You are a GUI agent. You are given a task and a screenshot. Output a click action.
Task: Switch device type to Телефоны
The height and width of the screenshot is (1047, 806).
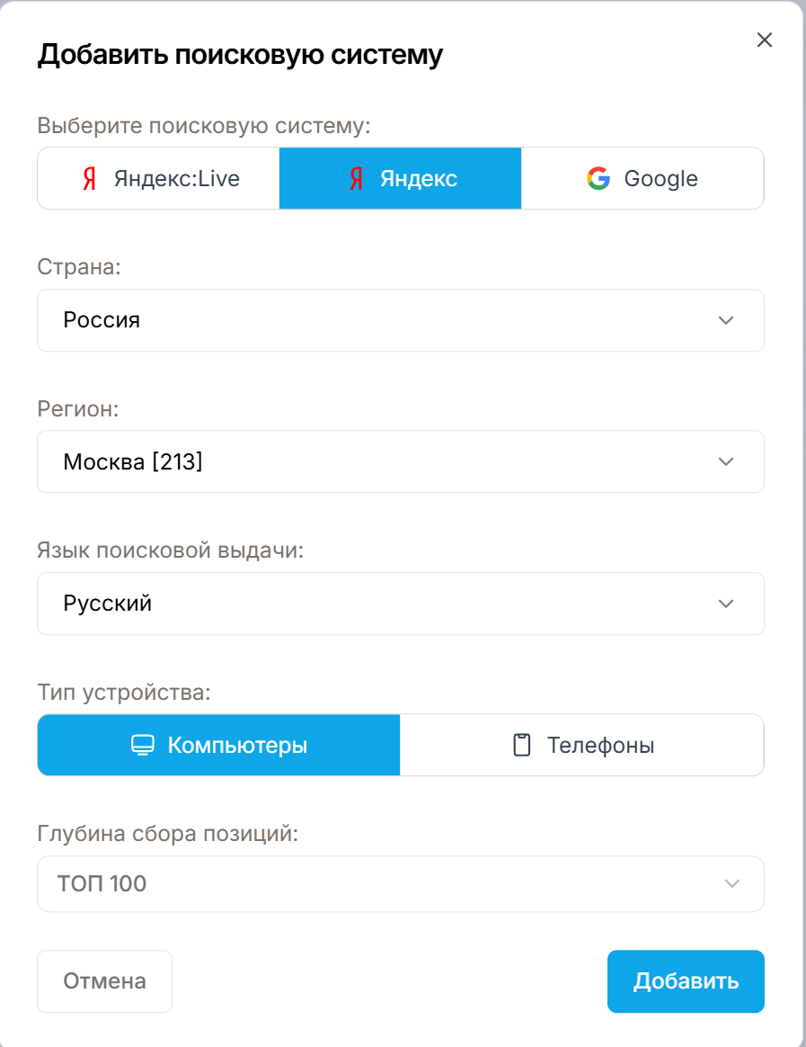pos(581,746)
